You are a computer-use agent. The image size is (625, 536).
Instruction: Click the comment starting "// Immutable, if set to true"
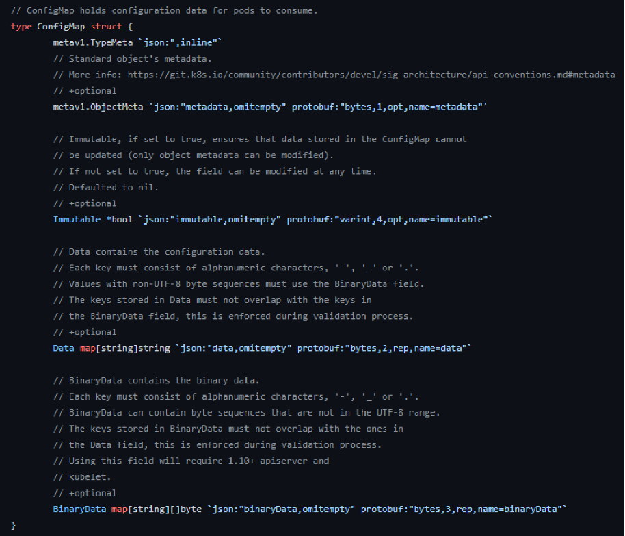pos(260,139)
